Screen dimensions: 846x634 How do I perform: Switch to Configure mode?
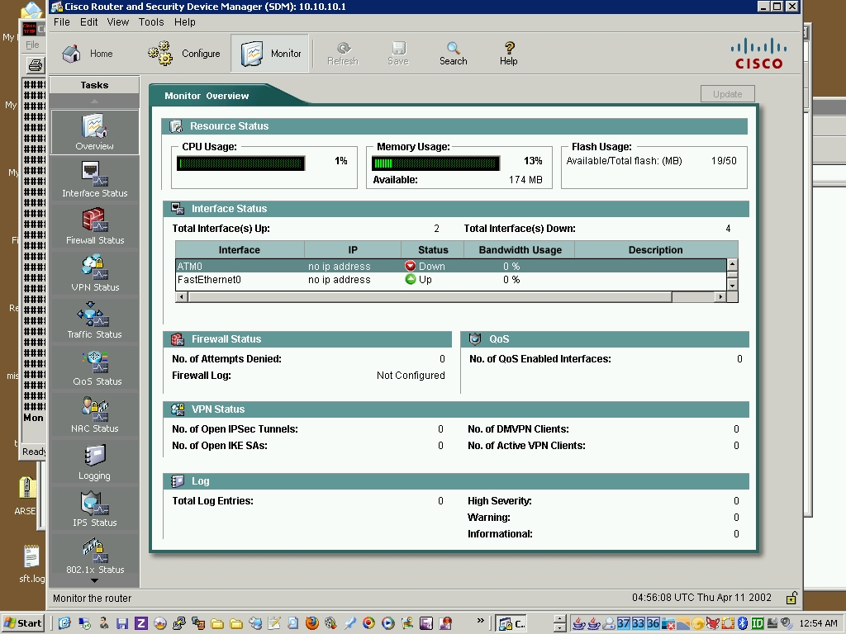[183, 54]
